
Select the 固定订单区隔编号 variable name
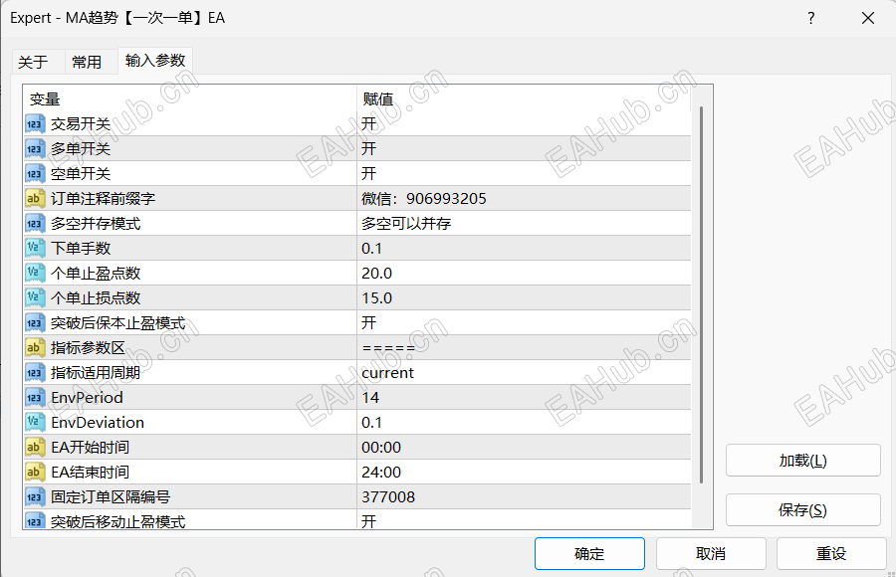(111, 496)
